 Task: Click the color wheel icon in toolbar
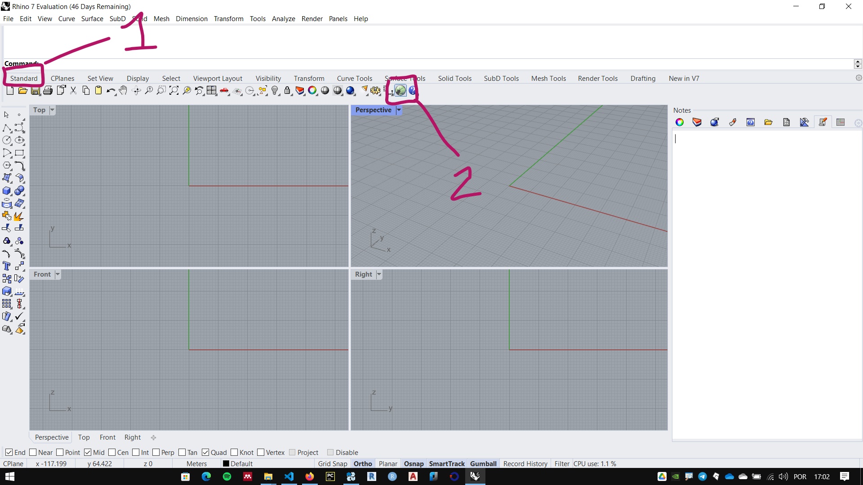(312, 91)
